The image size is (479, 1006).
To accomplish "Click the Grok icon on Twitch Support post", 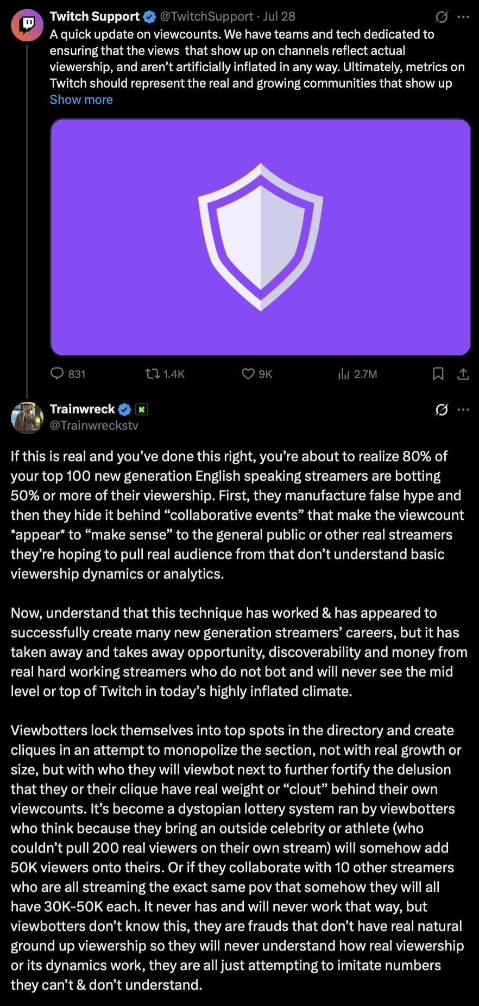I will coord(442,17).
